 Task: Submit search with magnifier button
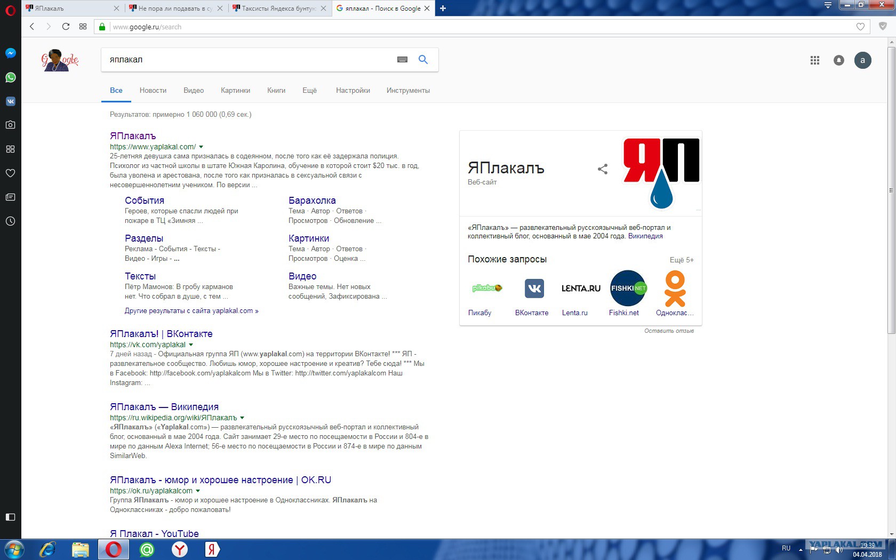tap(423, 60)
